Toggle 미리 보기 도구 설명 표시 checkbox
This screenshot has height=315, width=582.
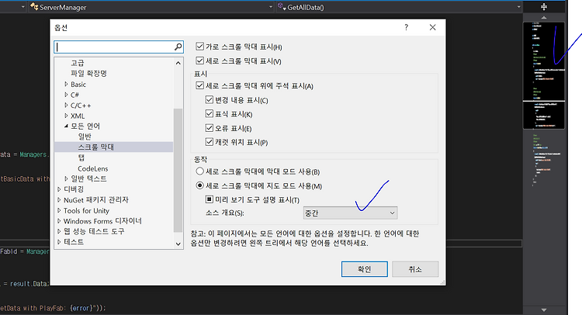coord(210,199)
